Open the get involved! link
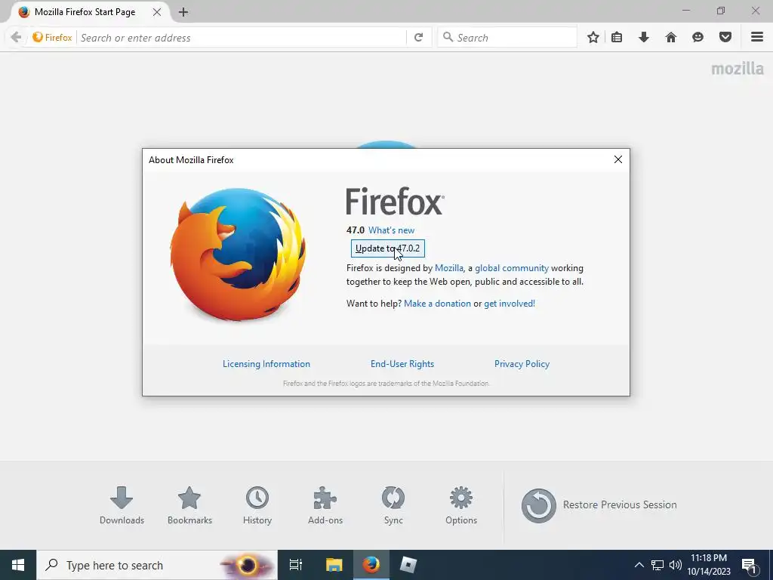Image resolution: width=773 pixels, height=580 pixels. coord(510,304)
